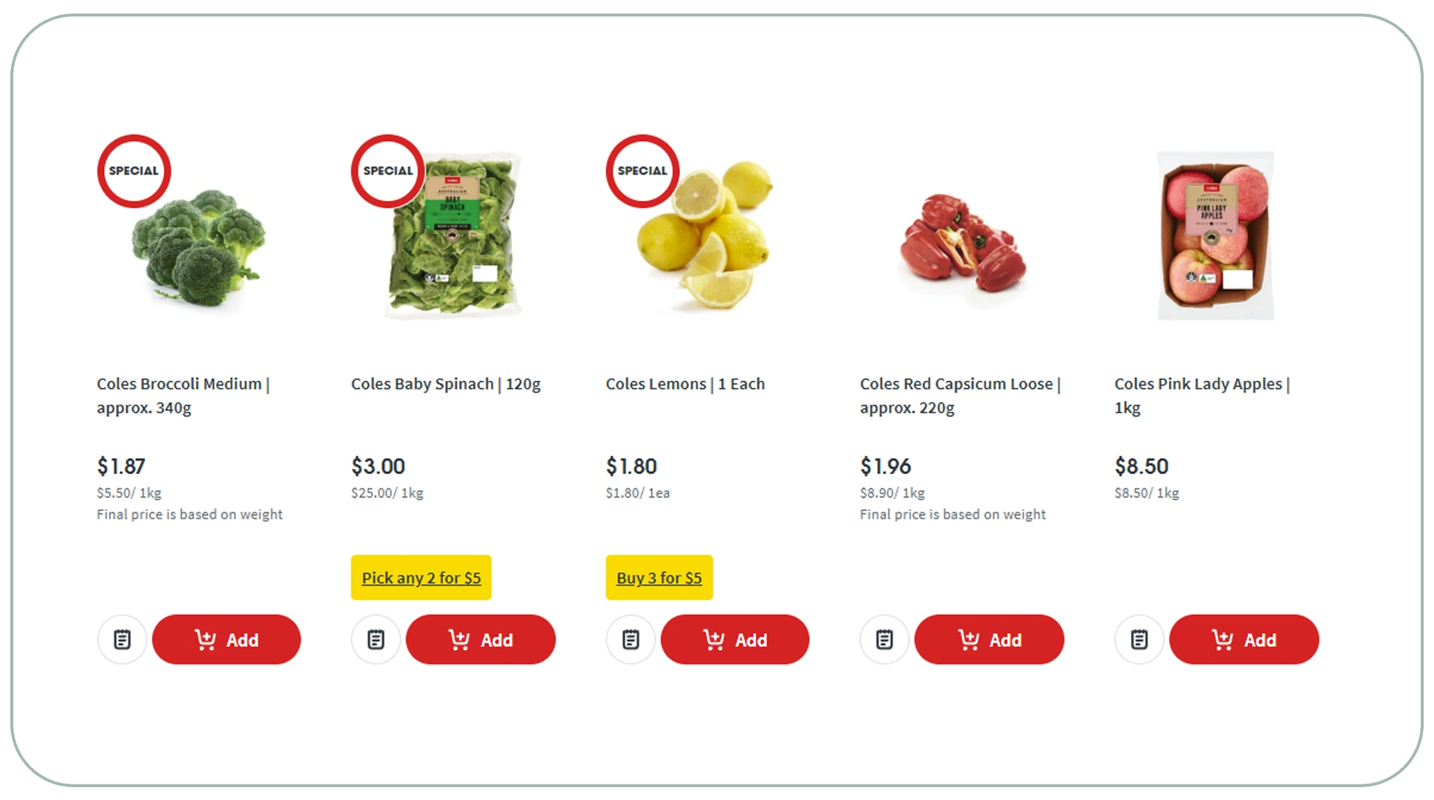Click the SPECIAL badge on Coles Lemons
The image size is (1434, 800).
click(642, 171)
